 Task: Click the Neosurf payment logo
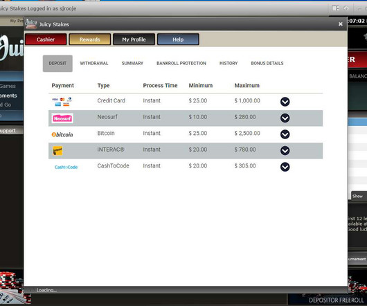pyautogui.click(x=62, y=118)
